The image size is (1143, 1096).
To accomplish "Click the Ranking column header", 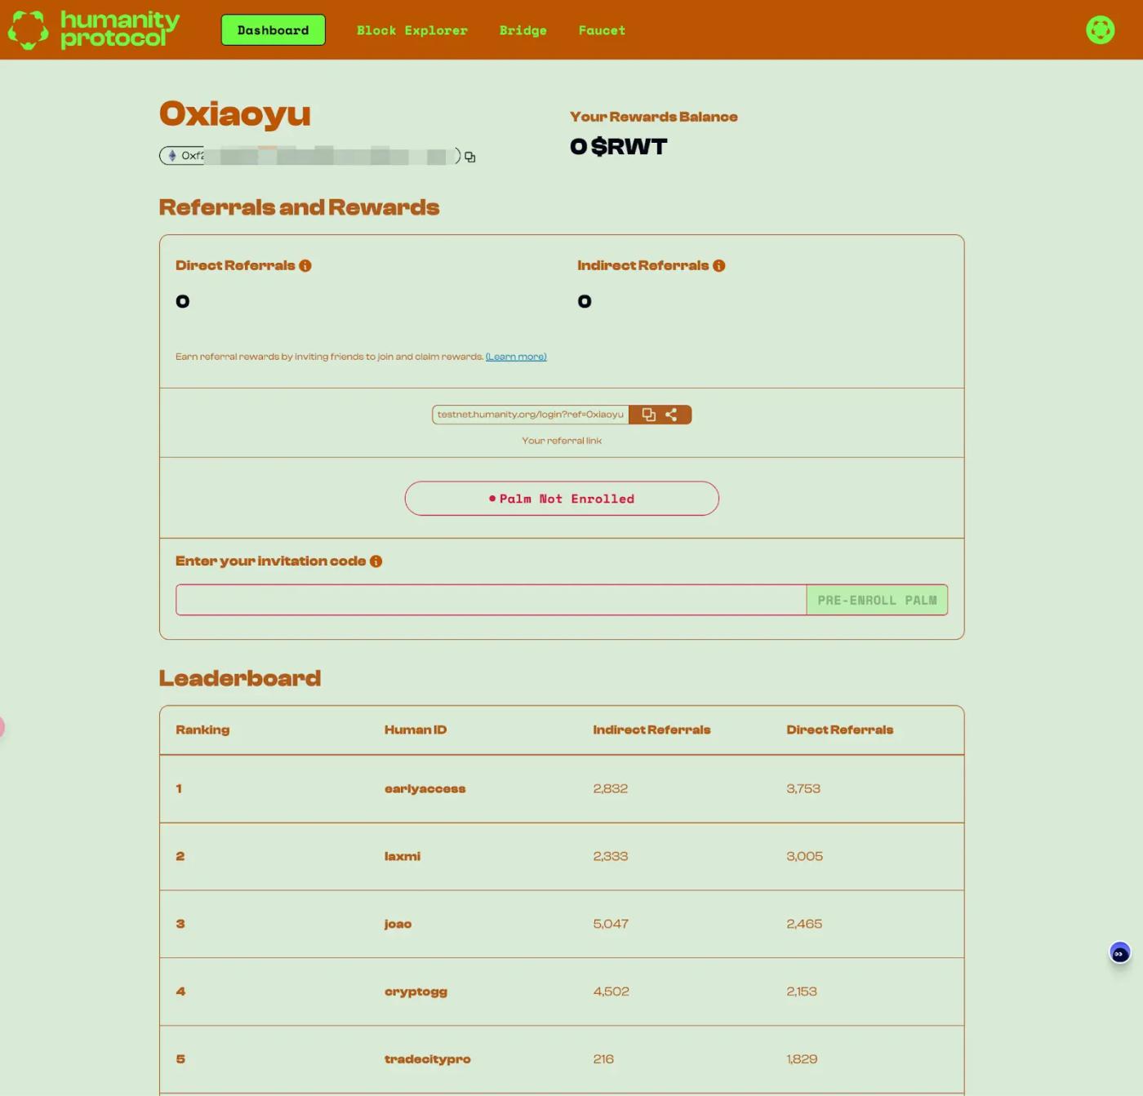I will [x=202, y=730].
